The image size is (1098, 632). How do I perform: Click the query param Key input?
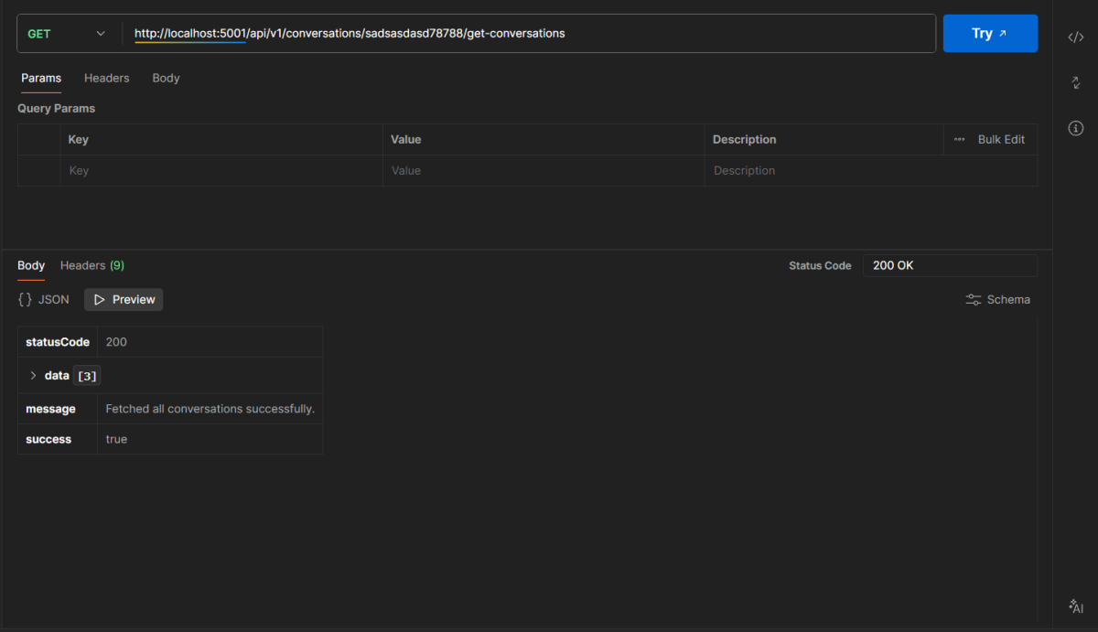point(221,171)
